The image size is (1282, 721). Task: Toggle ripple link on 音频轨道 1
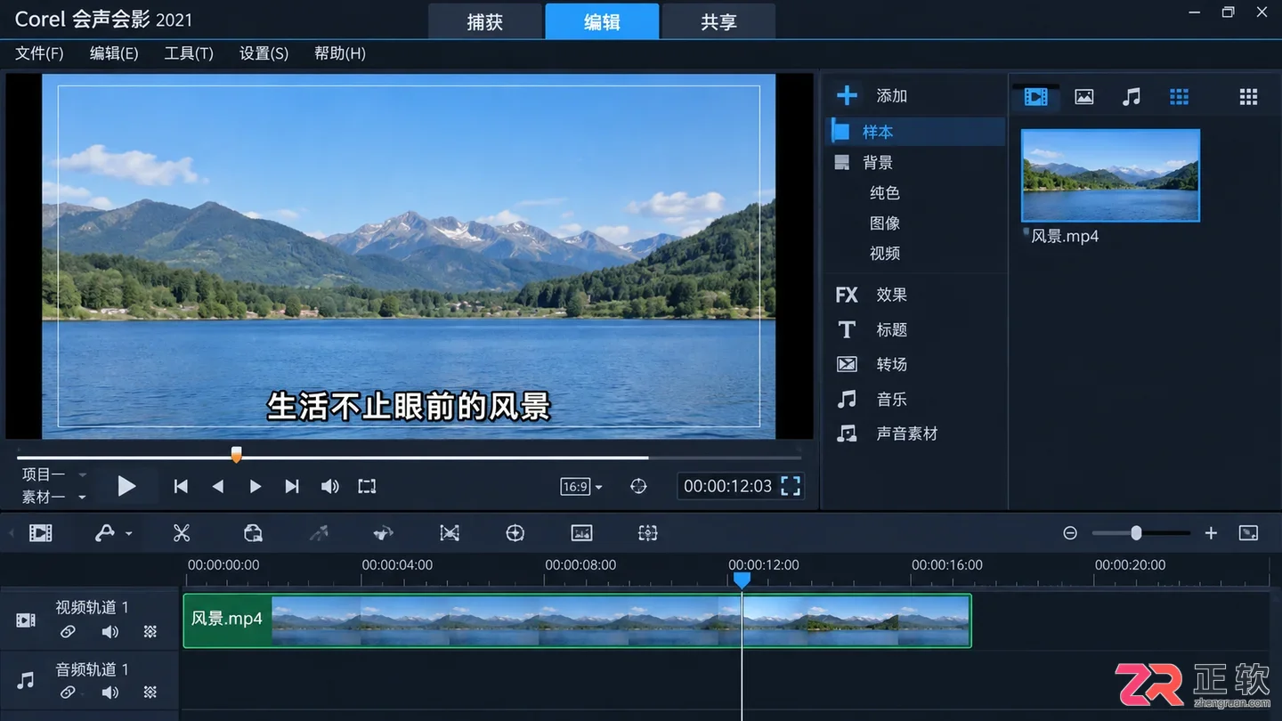[x=68, y=693]
